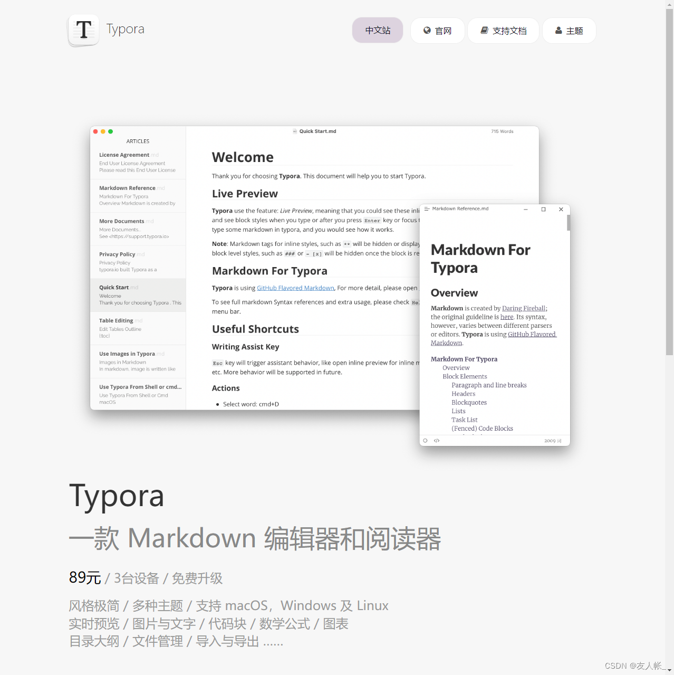This screenshot has height=675, width=674.
Task: Close the Markdown Reference.md window
Action: click(561, 210)
